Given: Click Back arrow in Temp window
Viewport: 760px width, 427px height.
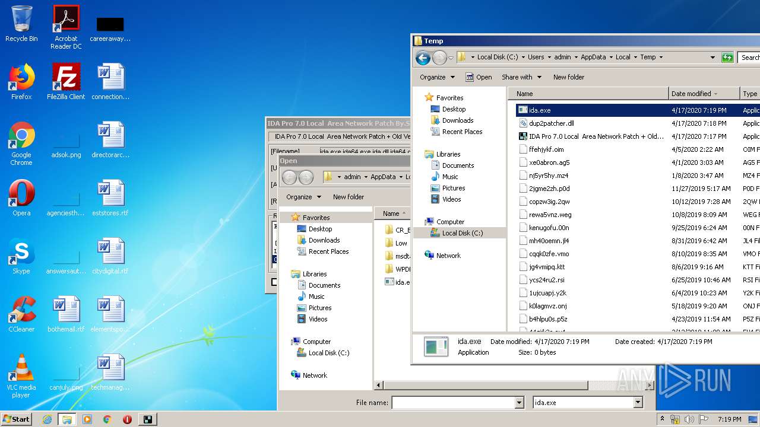Looking at the screenshot, I should pyautogui.click(x=423, y=58).
